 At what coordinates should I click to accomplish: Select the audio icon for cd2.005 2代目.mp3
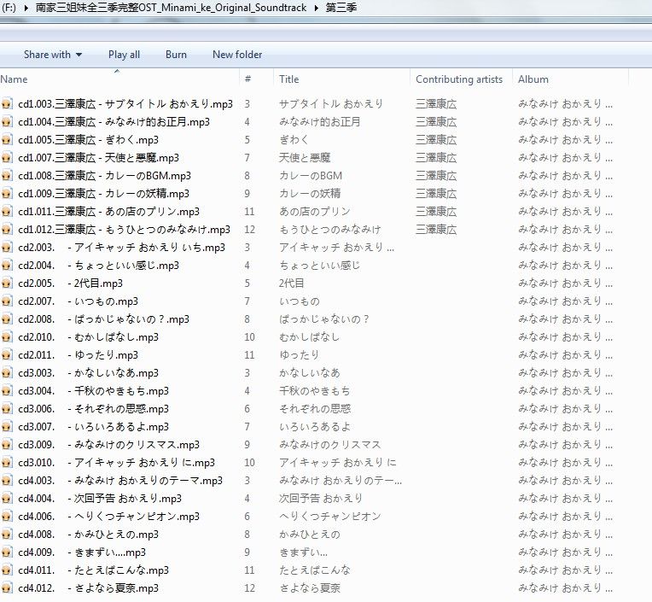tap(8, 283)
